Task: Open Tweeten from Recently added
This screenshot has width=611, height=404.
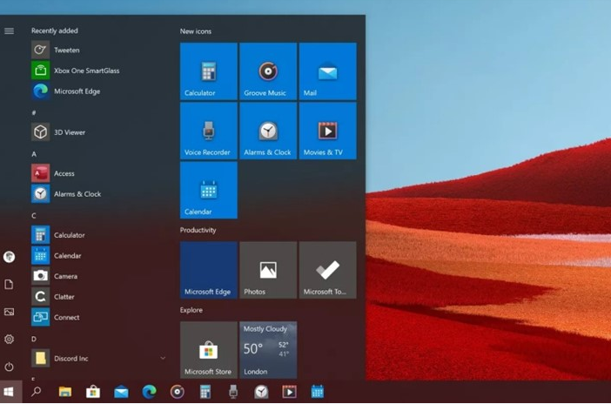Action: point(97,50)
